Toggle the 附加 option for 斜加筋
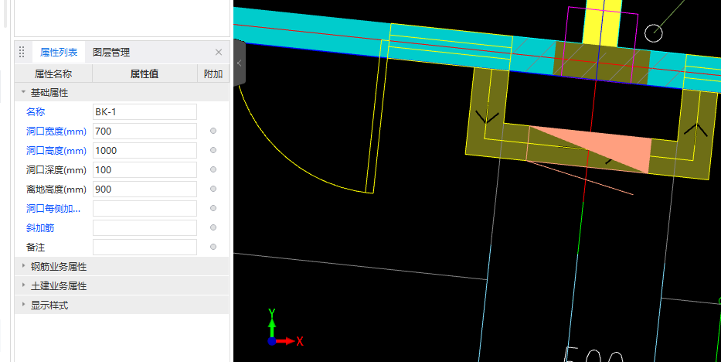 (213, 227)
